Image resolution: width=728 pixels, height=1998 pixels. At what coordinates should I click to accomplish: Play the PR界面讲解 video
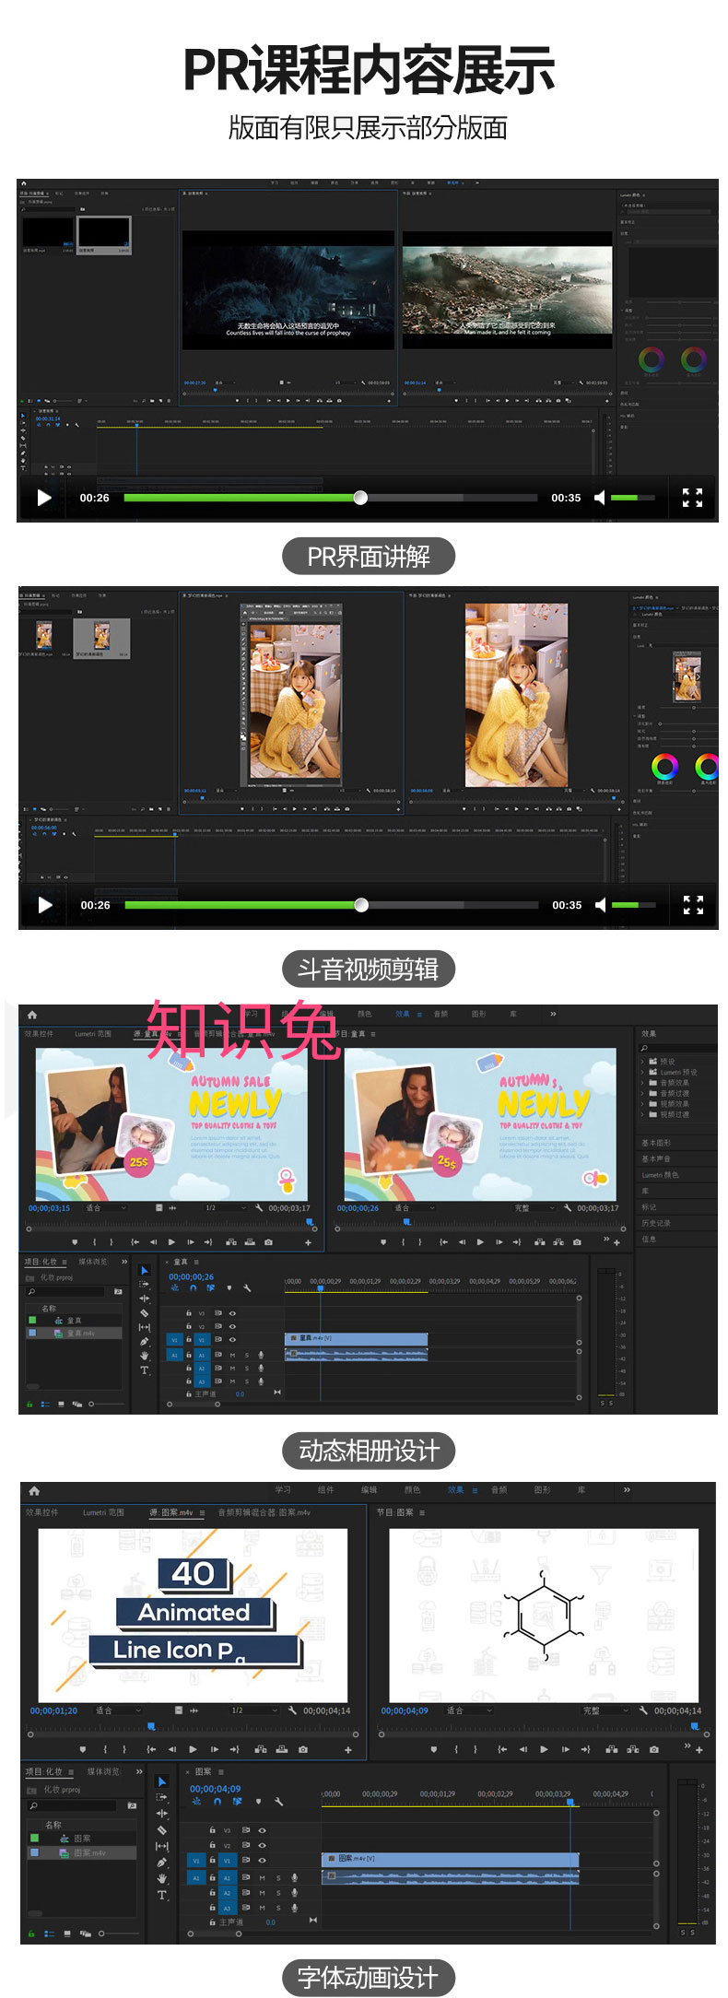coord(43,498)
